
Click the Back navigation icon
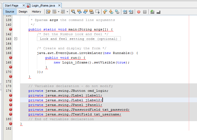55,12
